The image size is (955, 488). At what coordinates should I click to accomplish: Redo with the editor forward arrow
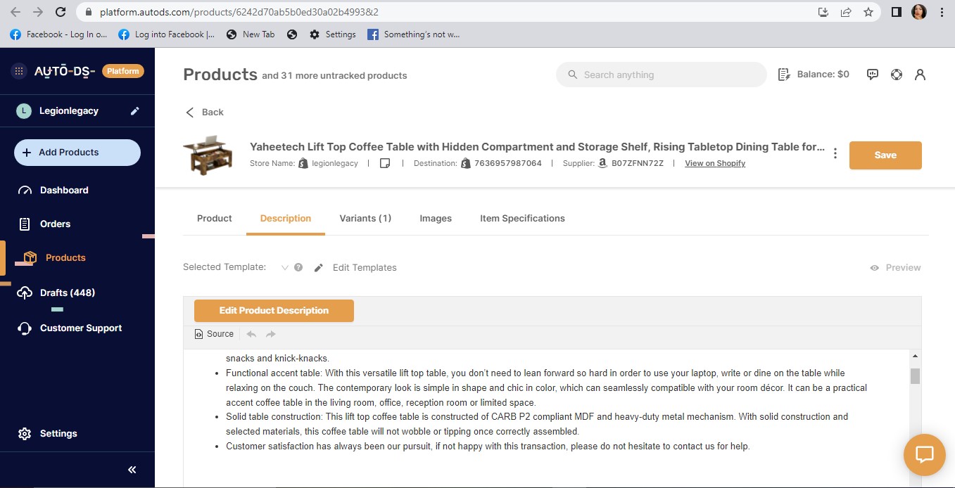271,334
